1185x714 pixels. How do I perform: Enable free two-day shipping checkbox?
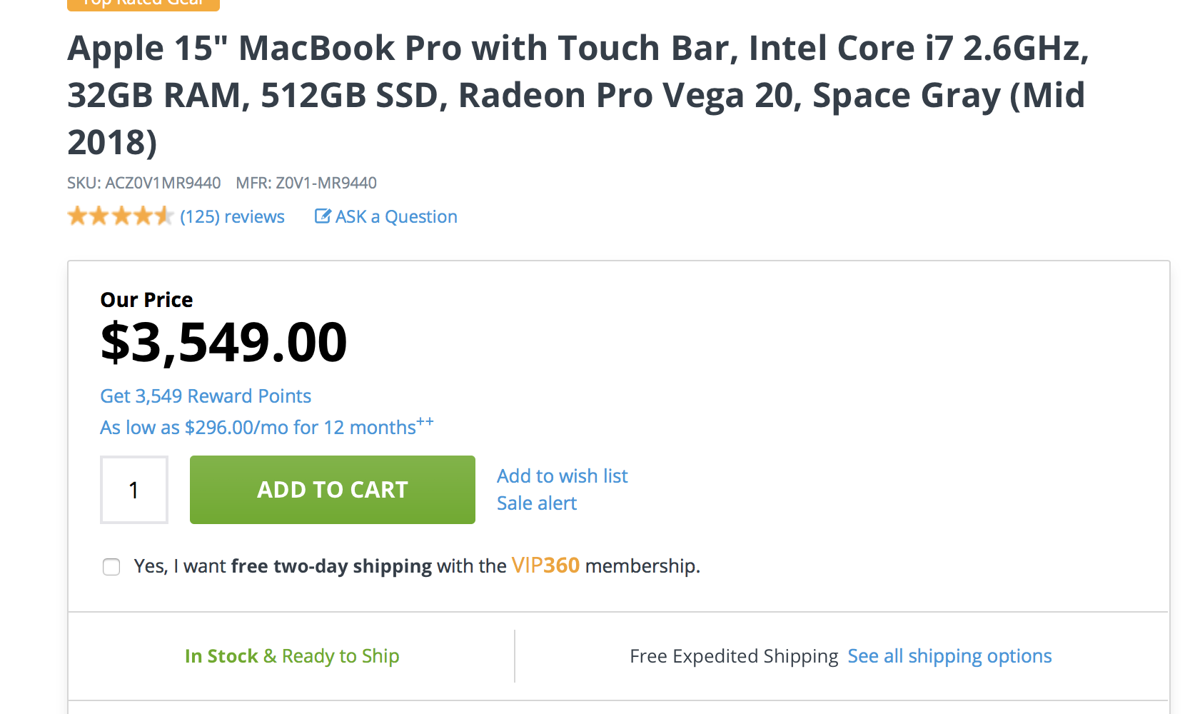pyautogui.click(x=111, y=567)
